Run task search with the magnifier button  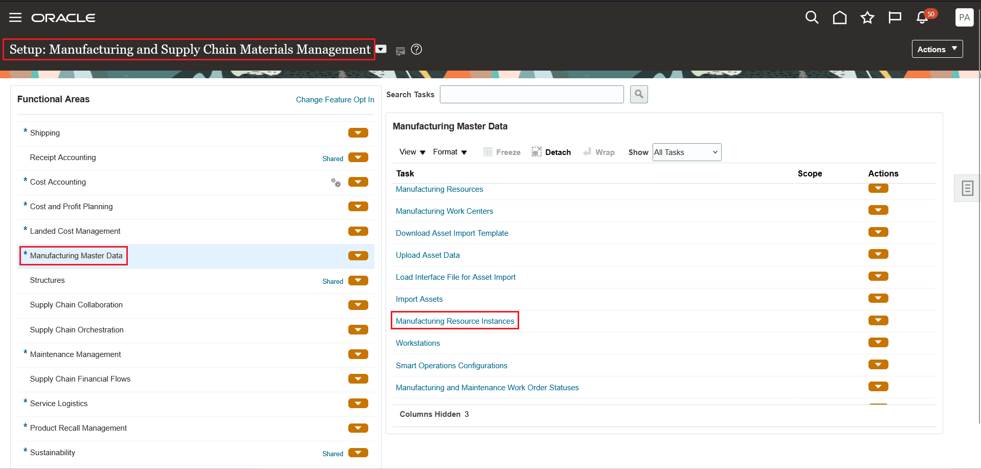pyautogui.click(x=639, y=94)
